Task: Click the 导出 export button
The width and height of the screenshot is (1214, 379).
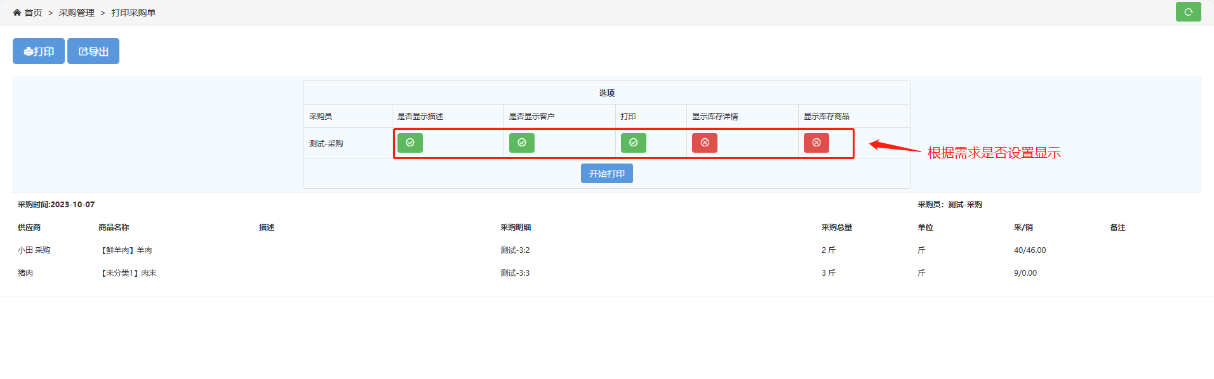Action: click(93, 51)
